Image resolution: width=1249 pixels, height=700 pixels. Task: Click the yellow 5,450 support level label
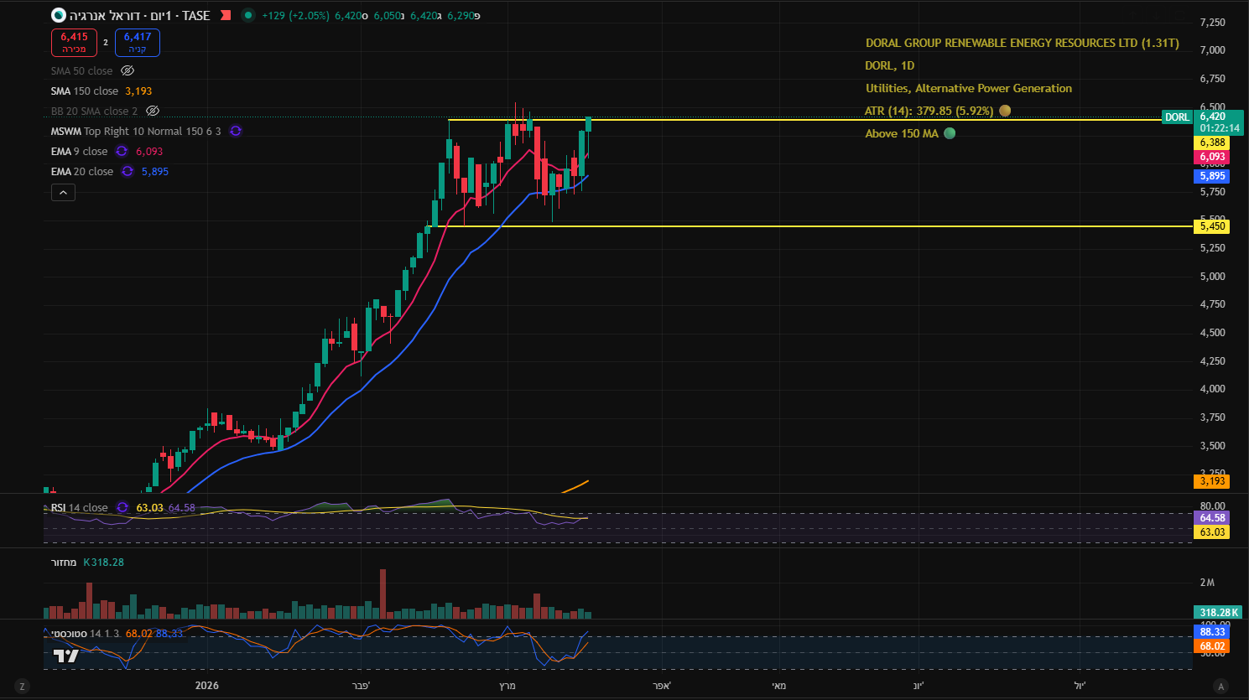pyautogui.click(x=1212, y=226)
